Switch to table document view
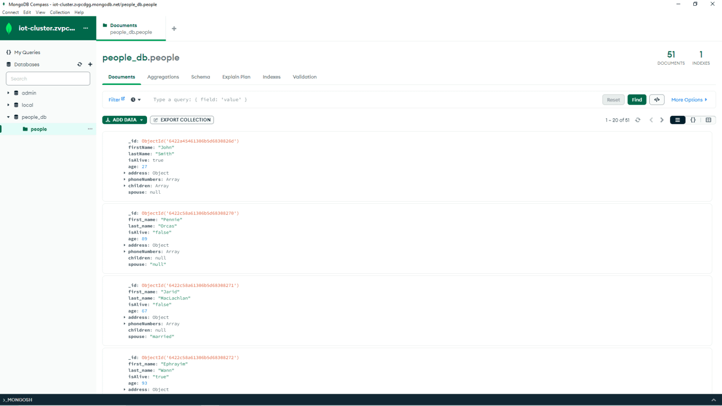Image resolution: width=722 pixels, height=406 pixels. click(x=708, y=120)
